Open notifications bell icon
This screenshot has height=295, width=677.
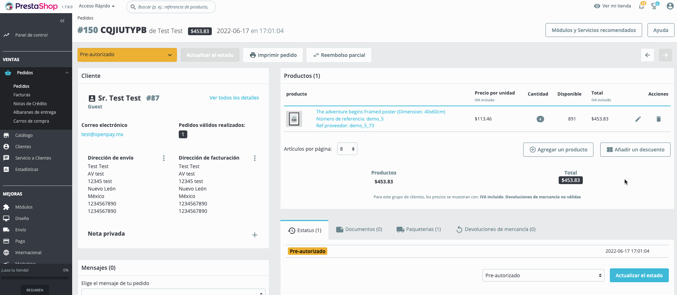pos(641,6)
